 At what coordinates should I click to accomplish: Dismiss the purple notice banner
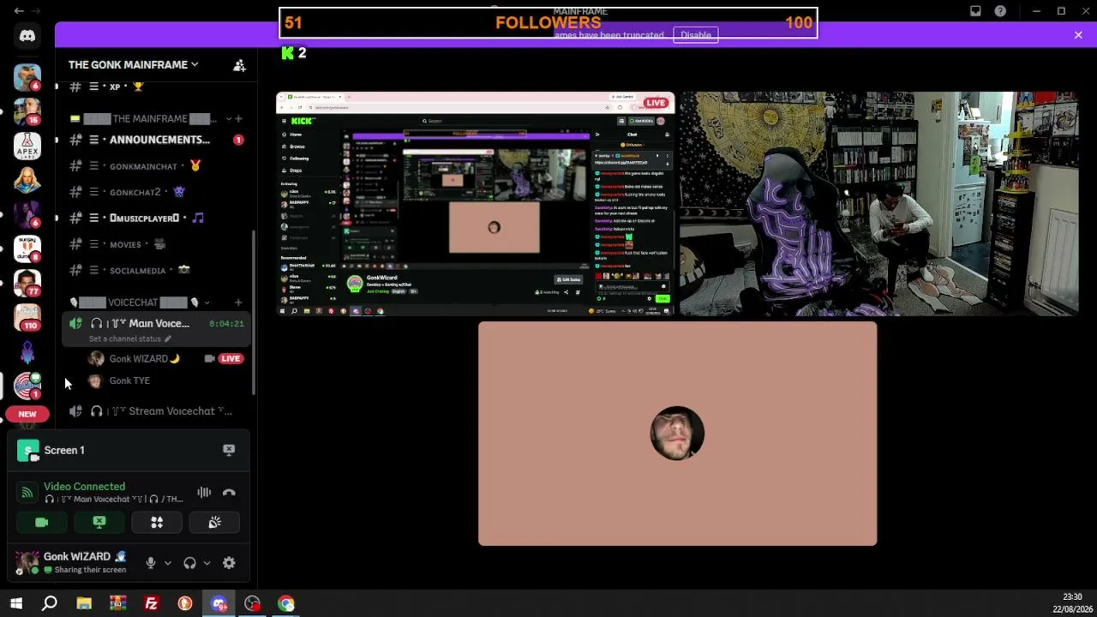click(x=1078, y=35)
